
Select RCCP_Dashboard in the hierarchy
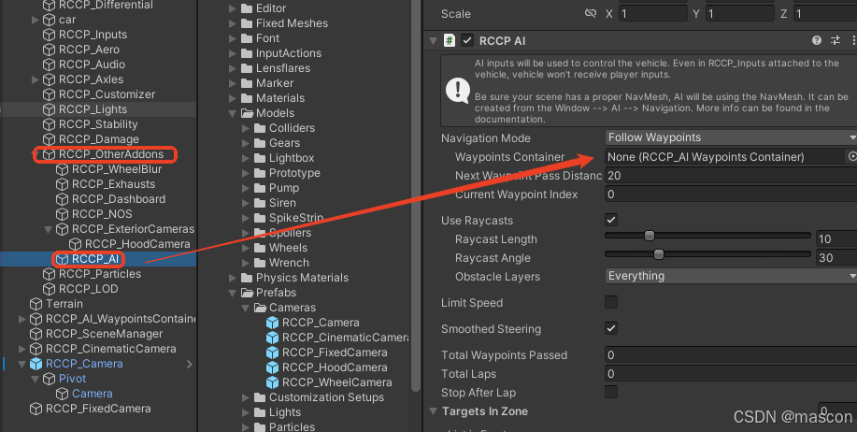coord(111,199)
